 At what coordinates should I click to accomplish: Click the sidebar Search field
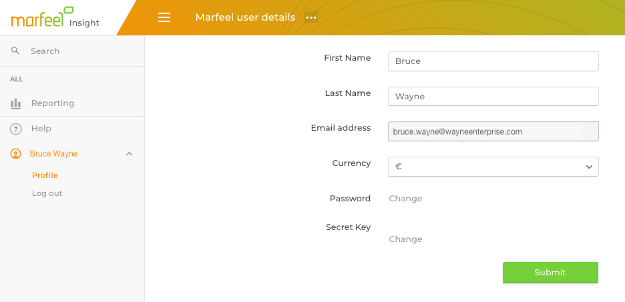click(72, 51)
